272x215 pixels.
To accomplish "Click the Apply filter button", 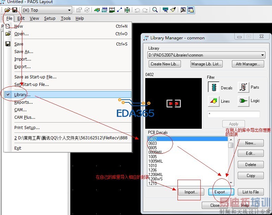I will tap(234, 124).
